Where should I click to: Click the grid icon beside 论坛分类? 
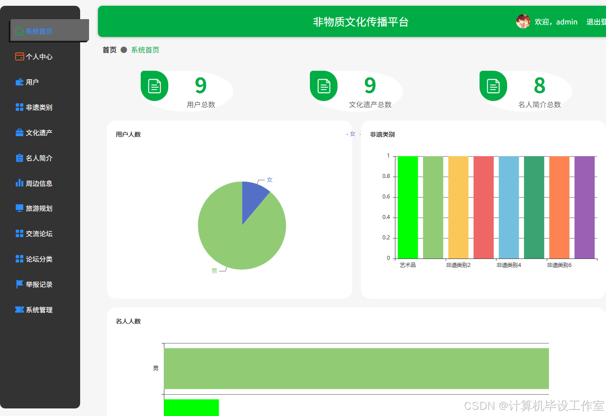click(x=19, y=259)
